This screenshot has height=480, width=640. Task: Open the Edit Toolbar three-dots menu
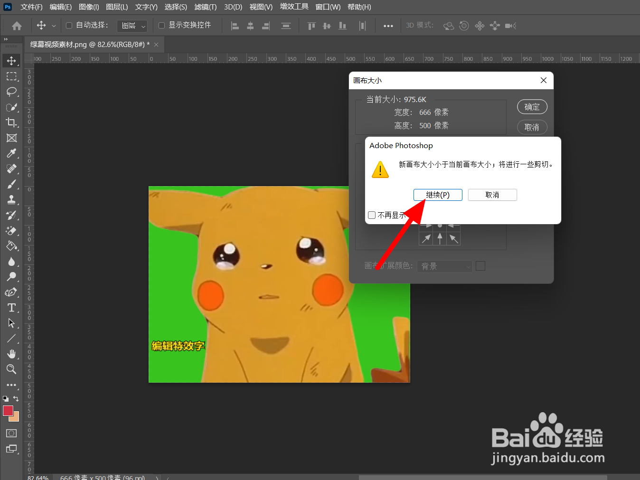click(11, 385)
